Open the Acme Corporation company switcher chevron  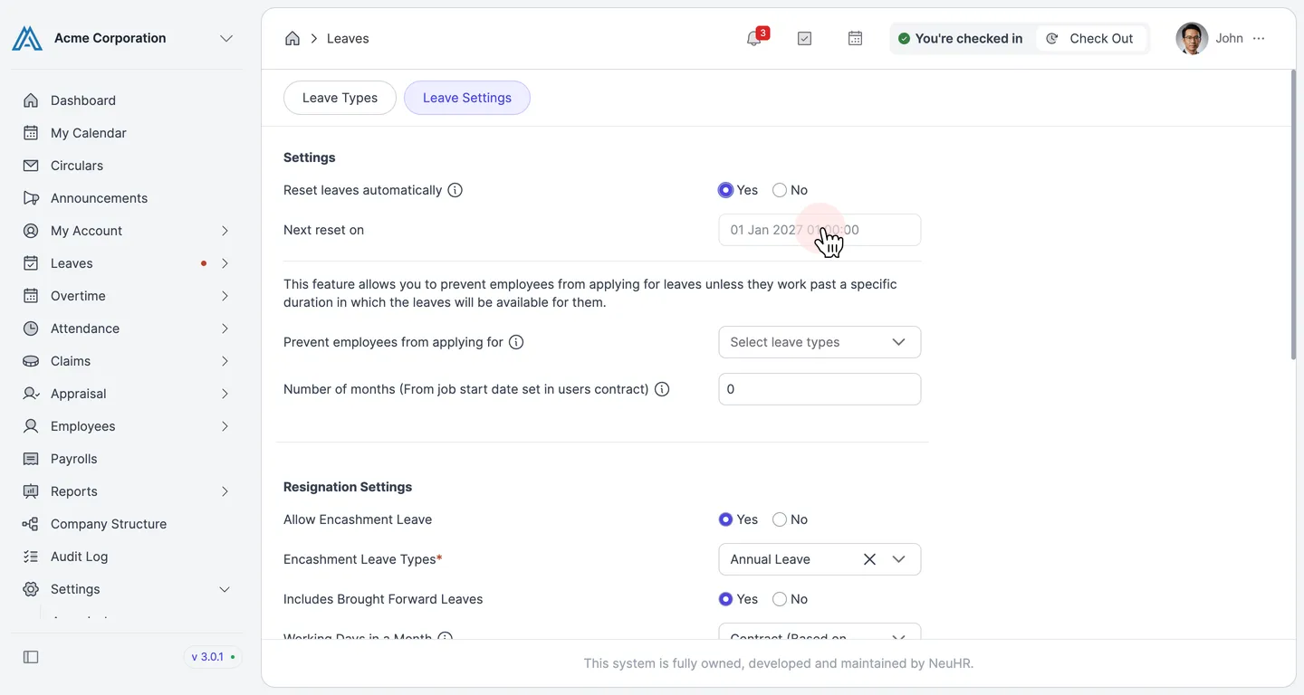[x=226, y=38]
